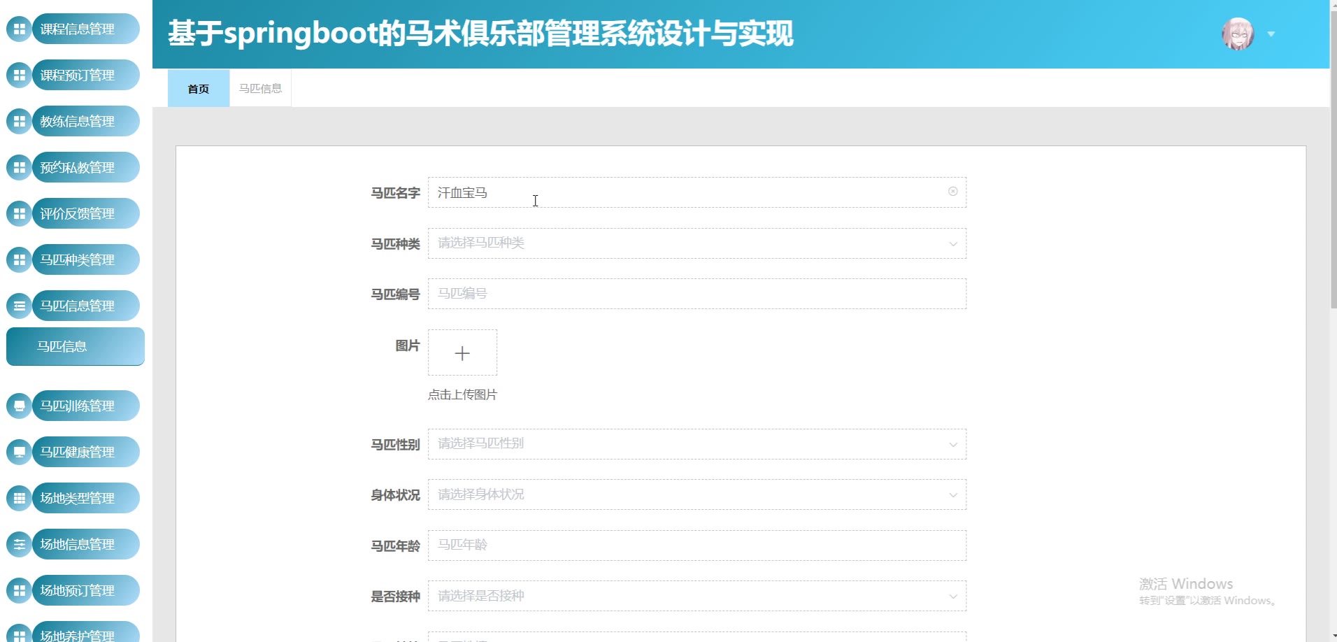Click the 点击上传图片 hint text

[x=462, y=394]
